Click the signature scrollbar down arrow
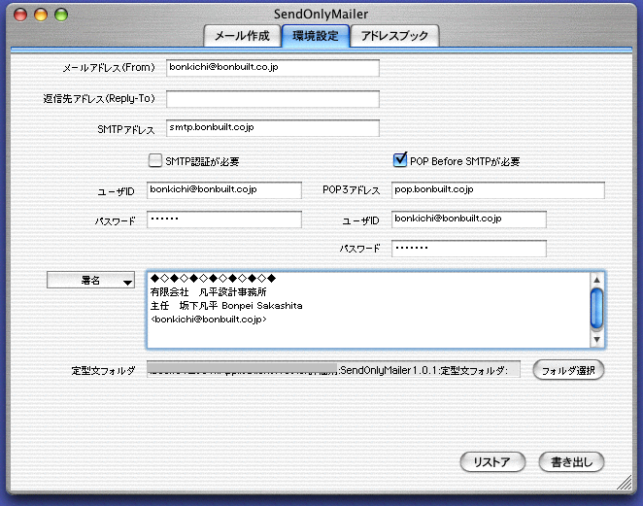The width and height of the screenshot is (643, 506). [596, 340]
